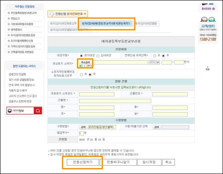Open the 자동차 검사 예약 link

pos(18,90)
